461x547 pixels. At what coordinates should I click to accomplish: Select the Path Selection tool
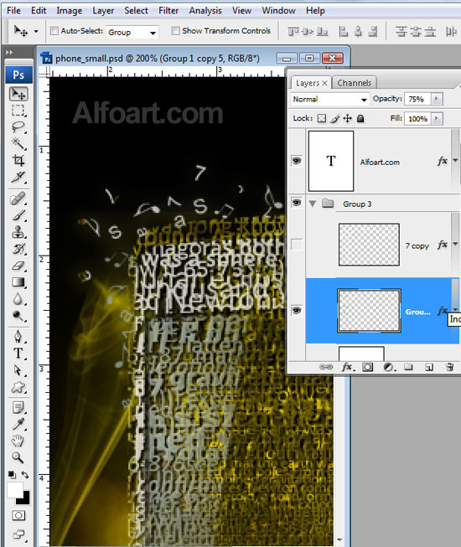(x=18, y=370)
